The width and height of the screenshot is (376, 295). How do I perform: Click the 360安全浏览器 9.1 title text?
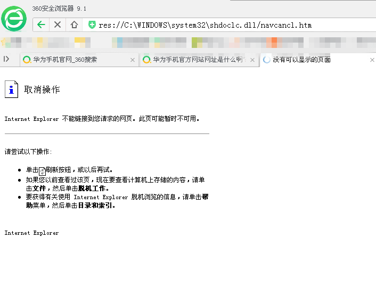(x=59, y=9)
